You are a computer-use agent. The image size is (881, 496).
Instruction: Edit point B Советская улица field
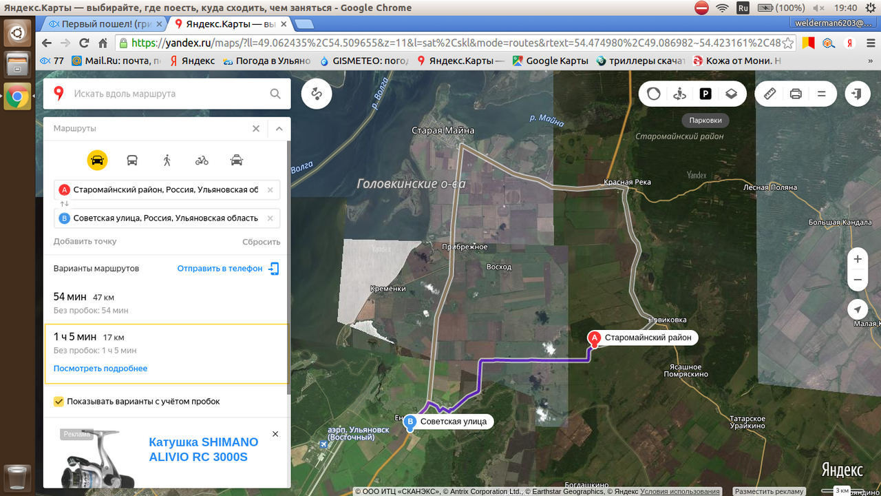167,218
